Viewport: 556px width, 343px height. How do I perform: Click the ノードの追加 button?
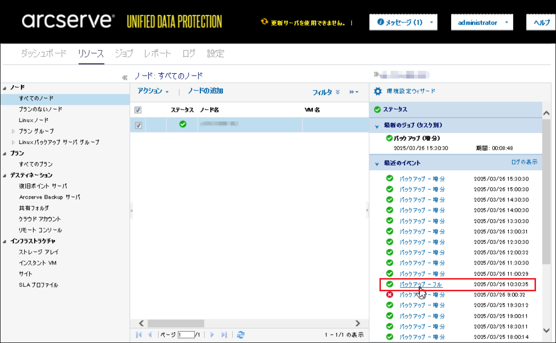(x=205, y=91)
